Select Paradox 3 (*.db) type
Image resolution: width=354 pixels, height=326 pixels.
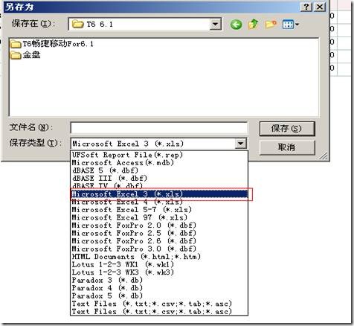159,280
